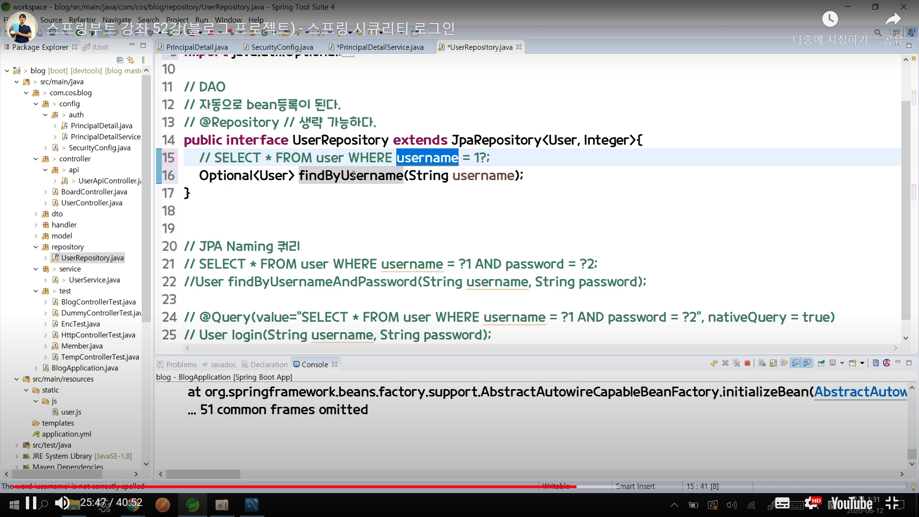Click the Pin Console icon
The width and height of the screenshot is (919, 517).
coord(821,363)
